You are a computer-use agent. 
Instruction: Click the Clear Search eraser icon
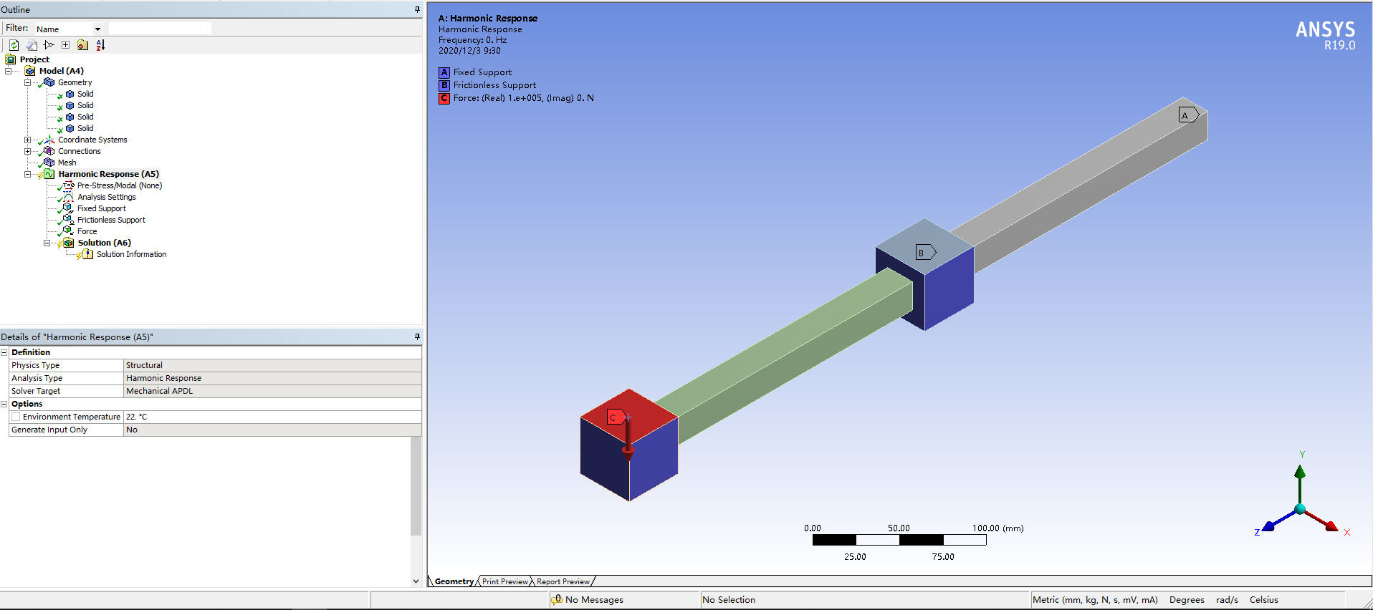click(x=32, y=45)
